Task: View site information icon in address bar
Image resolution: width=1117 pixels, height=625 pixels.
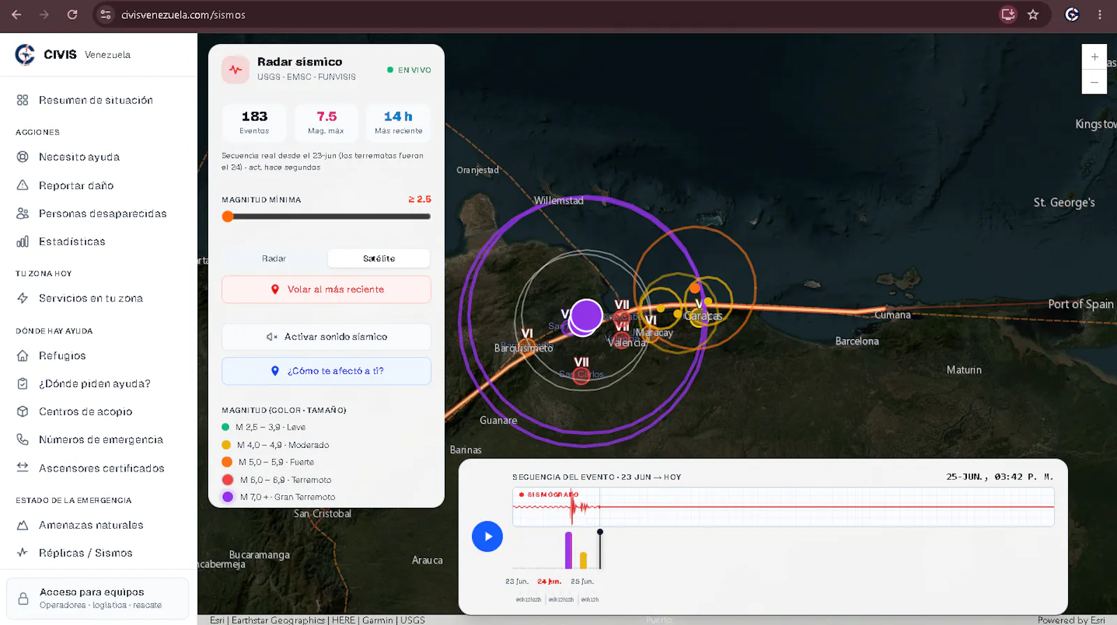Action: pos(105,15)
